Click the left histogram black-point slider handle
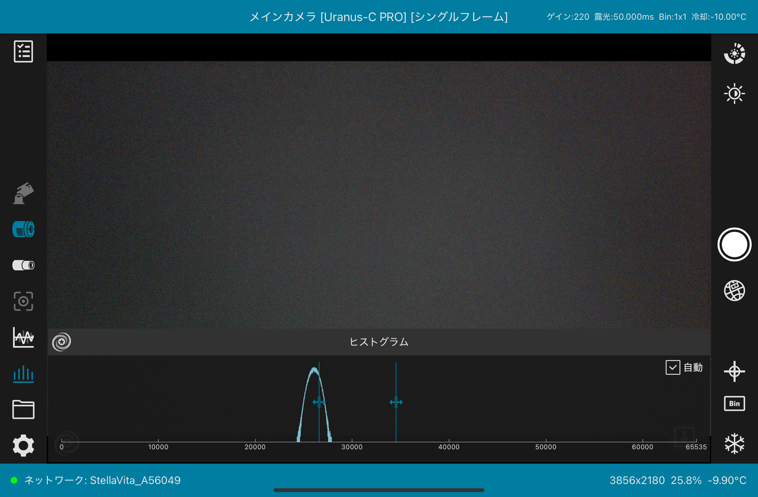Viewport: 758px width, 497px height. (319, 402)
